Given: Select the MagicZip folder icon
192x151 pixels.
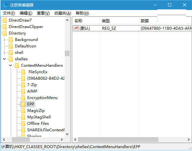Looking at the screenshot, I should coord(23,111).
